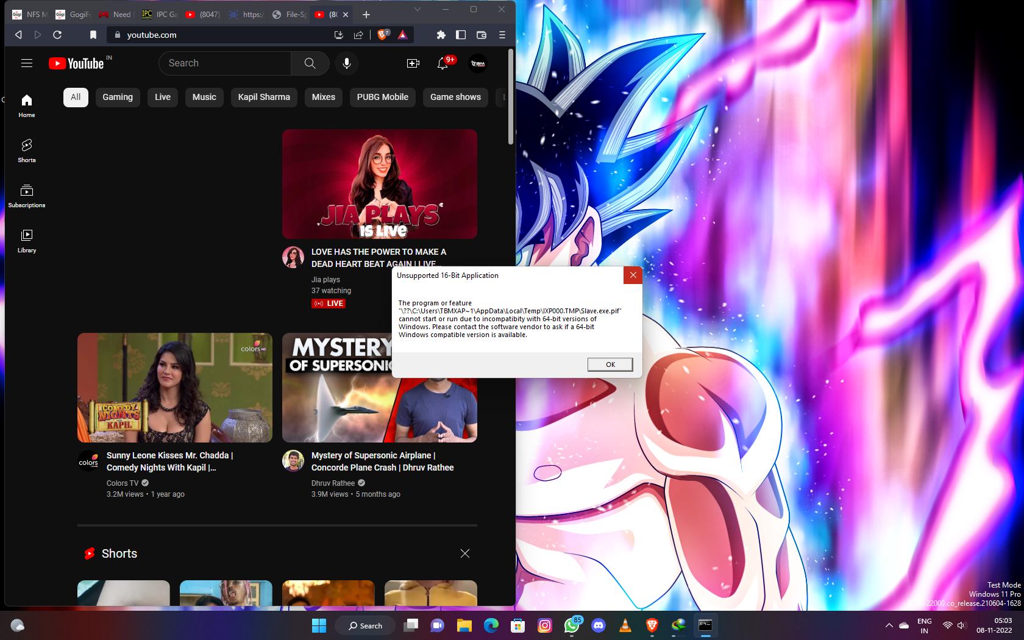This screenshot has width=1024, height=640.
Task: Select the PUBG Mobile filter chip
Action: point(382,97)
